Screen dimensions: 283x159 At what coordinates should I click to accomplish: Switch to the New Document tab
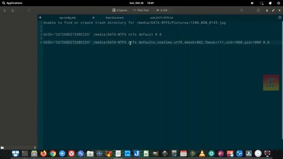click(115, 18)
